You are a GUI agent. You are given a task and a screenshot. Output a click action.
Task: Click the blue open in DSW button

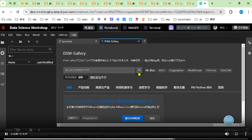[132, 118]
